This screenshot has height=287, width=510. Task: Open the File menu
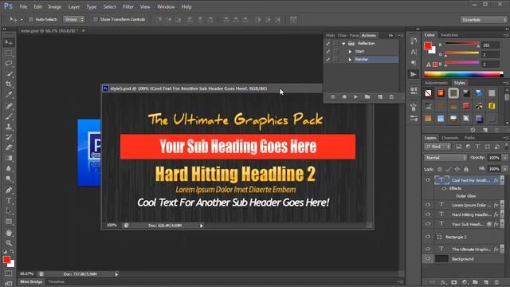click(23, 6)
